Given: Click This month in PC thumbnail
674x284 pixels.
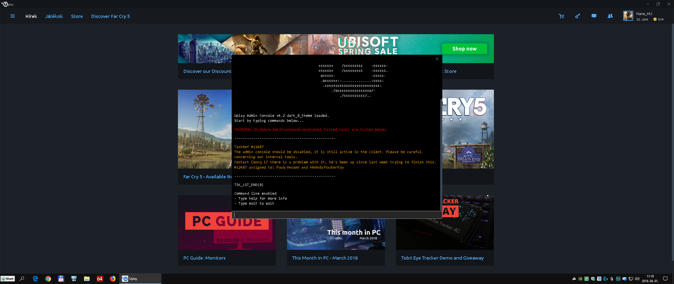Looking at the screenshot, I should point(336,234).
